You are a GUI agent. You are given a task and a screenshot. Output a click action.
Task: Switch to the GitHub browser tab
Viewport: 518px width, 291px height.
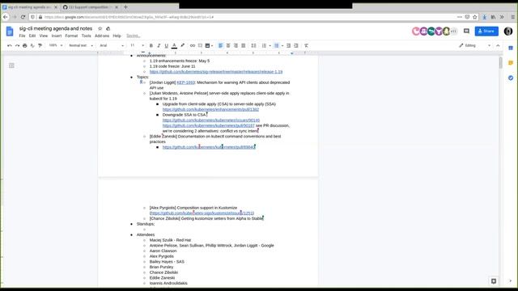pyautogui.click(x=90, y=7)
